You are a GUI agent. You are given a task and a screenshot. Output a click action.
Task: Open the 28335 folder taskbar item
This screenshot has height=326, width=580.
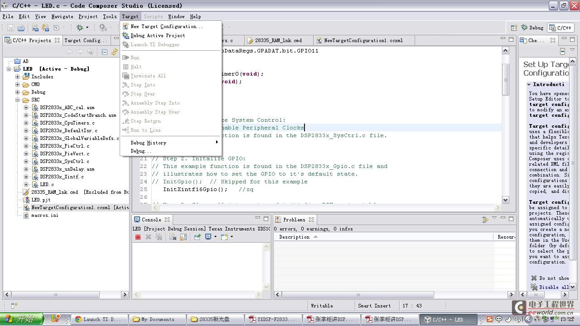pos(215,319)
